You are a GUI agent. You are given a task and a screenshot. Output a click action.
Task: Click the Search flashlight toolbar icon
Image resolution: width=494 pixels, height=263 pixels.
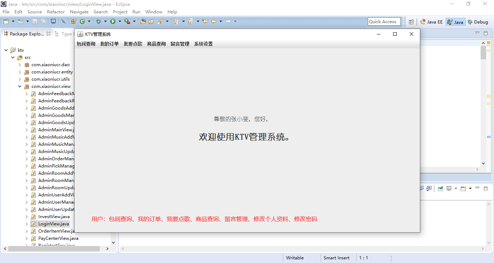(x=160, y=22)
